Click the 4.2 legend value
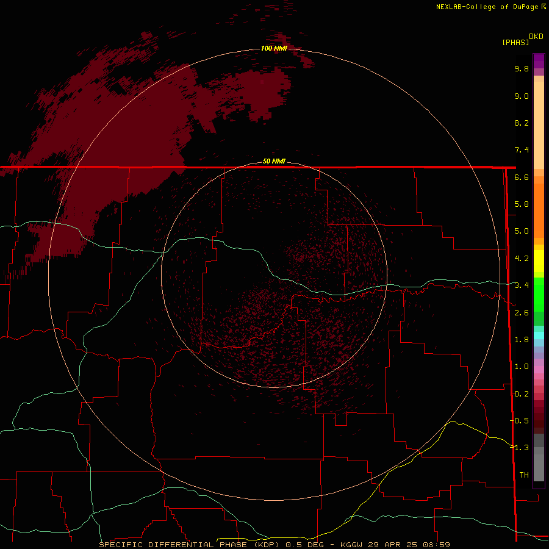This screenshot has height=549, width=549. point(522,259)
